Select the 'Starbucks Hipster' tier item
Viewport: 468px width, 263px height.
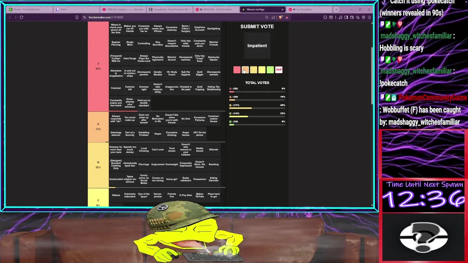pyautogui.click(x=214, y=58)
